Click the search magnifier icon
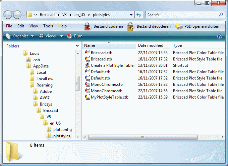 [x=221, y=14]
